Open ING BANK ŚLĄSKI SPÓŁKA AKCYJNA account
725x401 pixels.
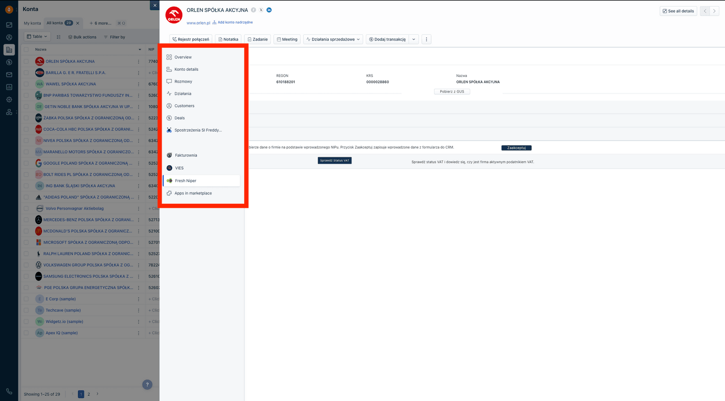80,186
